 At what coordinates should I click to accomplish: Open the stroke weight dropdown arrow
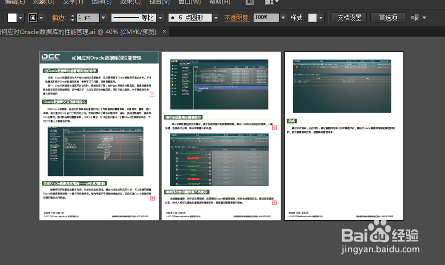[x=103, y=17]
